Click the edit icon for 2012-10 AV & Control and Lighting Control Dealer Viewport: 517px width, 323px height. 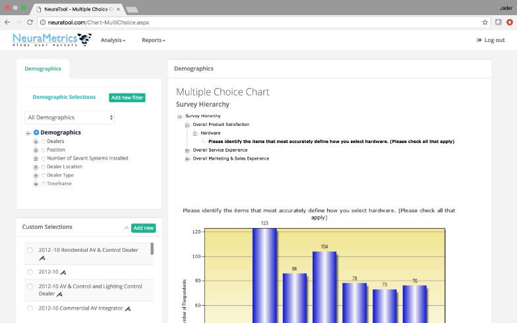pos(59,294)
